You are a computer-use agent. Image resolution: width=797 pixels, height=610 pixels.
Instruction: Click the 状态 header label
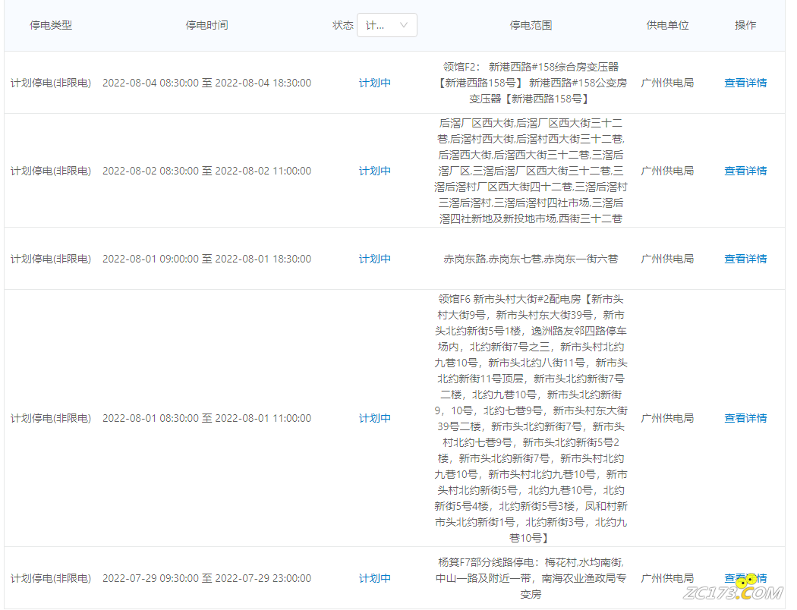point(342,25)
